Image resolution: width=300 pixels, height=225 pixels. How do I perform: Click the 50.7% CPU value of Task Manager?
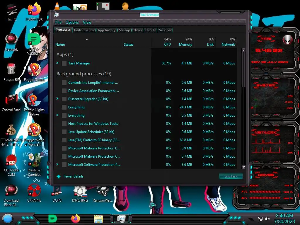point(166,63)
